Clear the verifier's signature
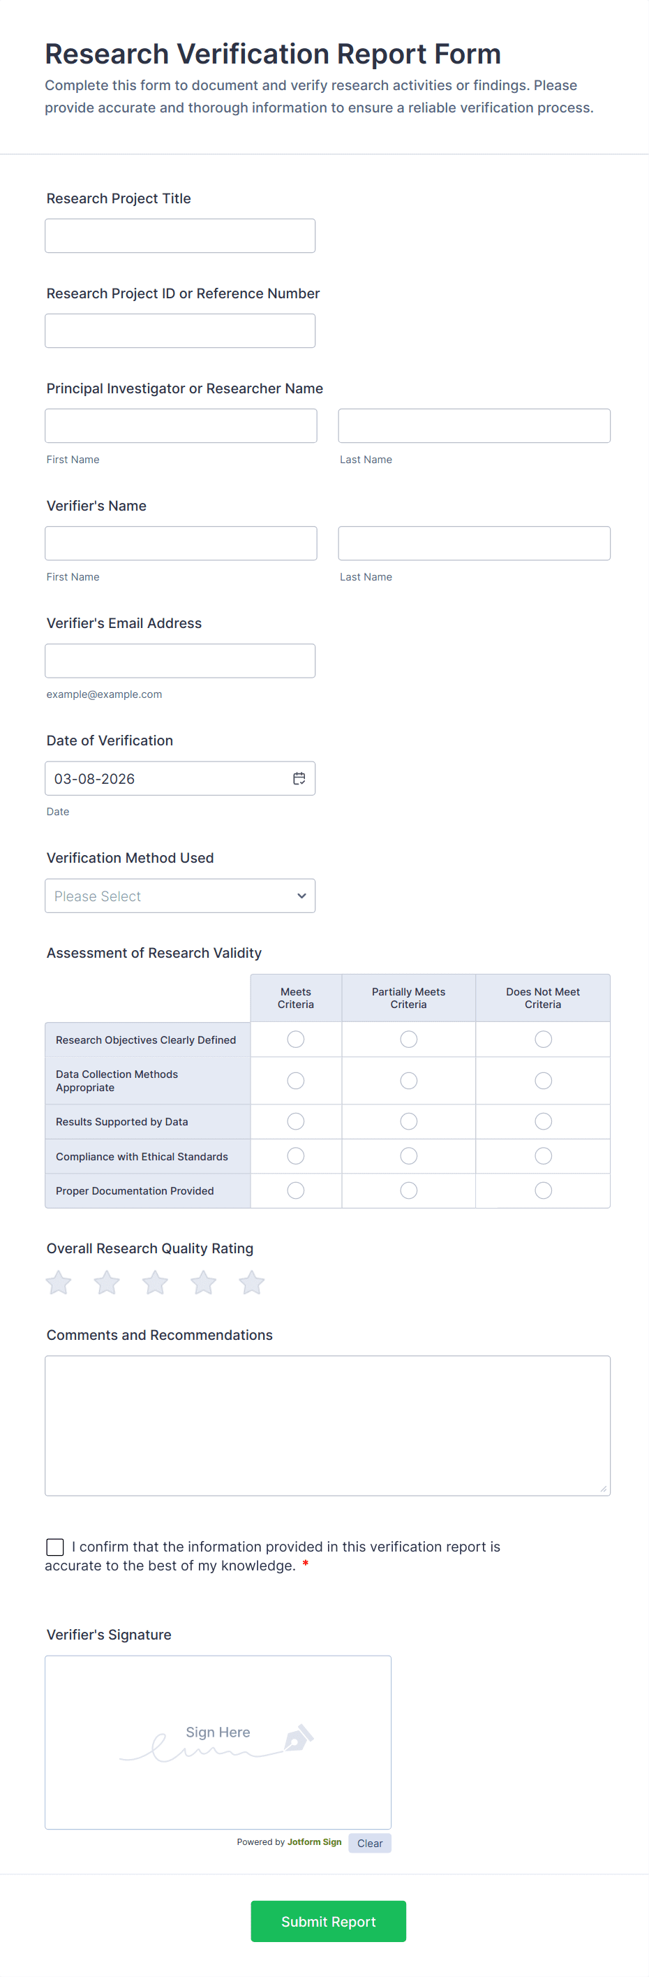Image resolution: width=649 pixels, height=1977 pixels. (x=369, y=1843)
